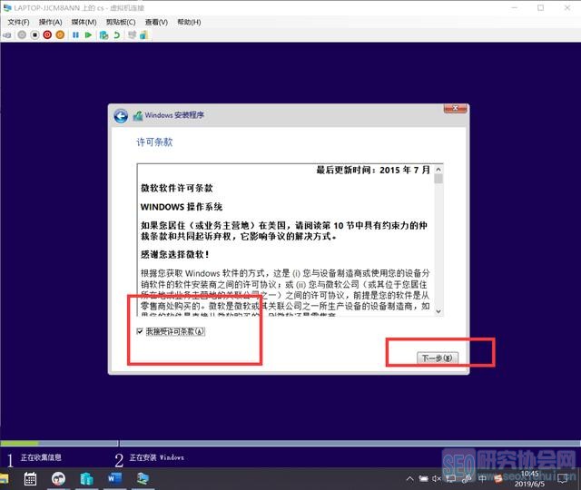Click the green play-shaped Reset icon
581x490 pixels.
click(88, 34)
